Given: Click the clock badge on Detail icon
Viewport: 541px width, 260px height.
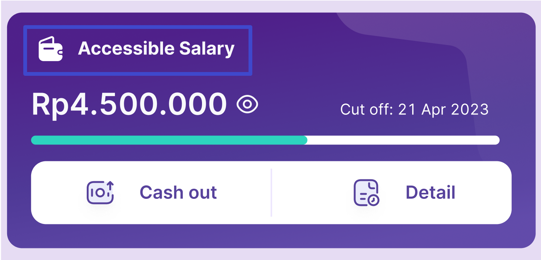Looking at the screenshot, I should pos(373,201).
